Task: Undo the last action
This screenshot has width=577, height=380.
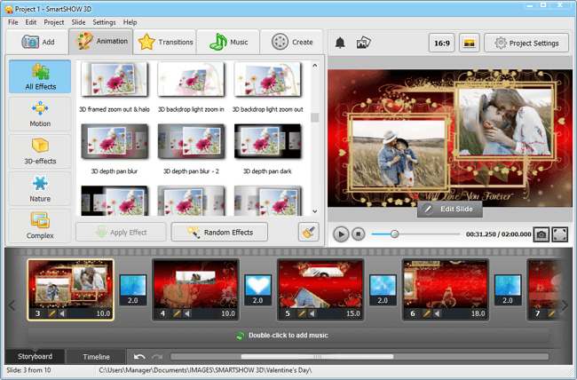Action: click(139, 357)
